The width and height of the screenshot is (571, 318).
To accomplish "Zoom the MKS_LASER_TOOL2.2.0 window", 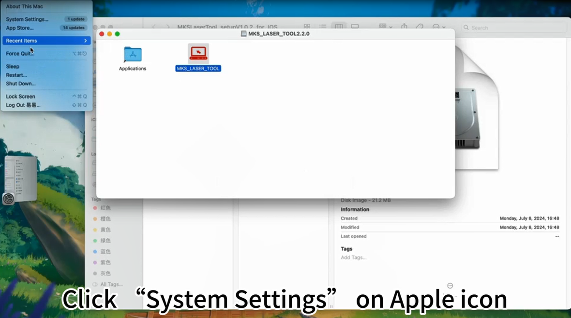I will [117, 34].
